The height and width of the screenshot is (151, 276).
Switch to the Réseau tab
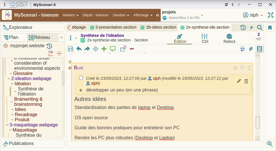(x=39, y=37)
